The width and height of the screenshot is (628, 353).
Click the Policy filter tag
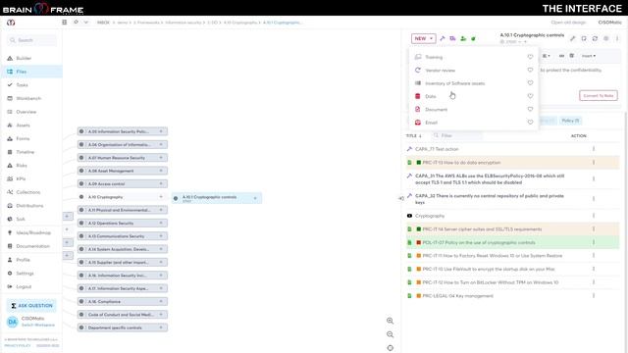point(570,121)
